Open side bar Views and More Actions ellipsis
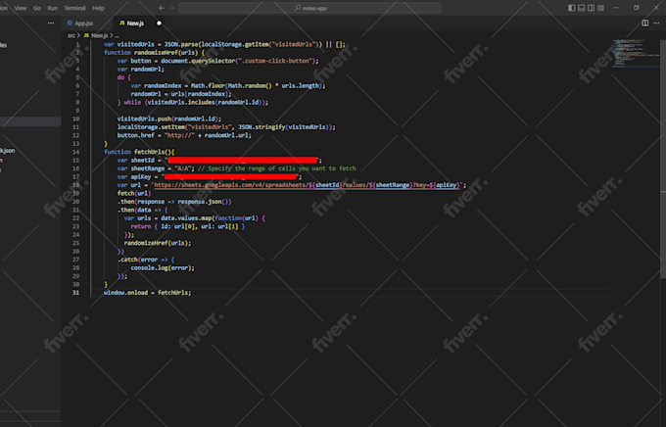 click(x=51, y=23)
